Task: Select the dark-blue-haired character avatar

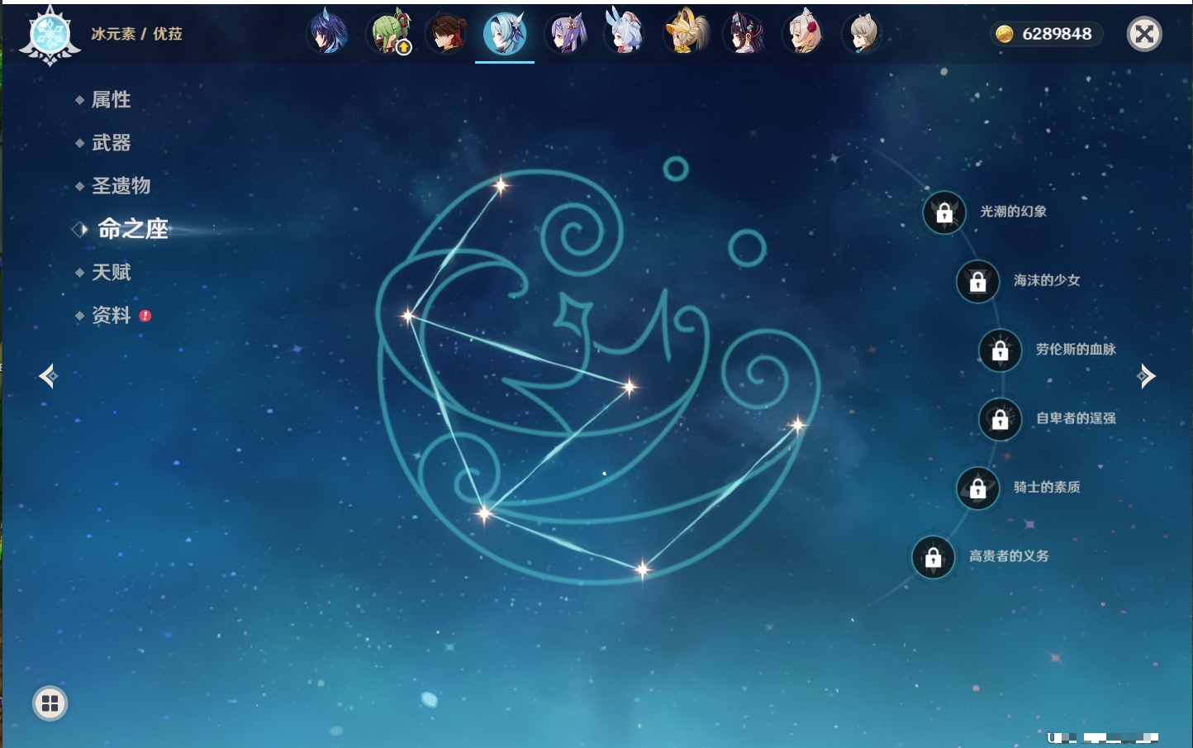Action: pyautogui.click(x=328, y=33)
